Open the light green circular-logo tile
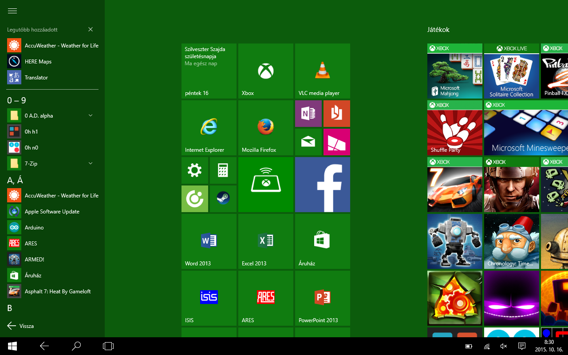The height and width of the screenshot is (355, 568). point(195,199)
